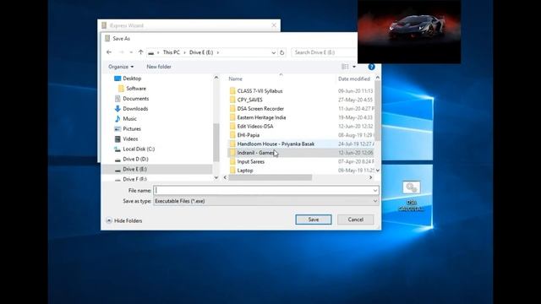Select Documents in the navigation pane
This screenshot has height=304, width=541.
(x=135, y=98)
